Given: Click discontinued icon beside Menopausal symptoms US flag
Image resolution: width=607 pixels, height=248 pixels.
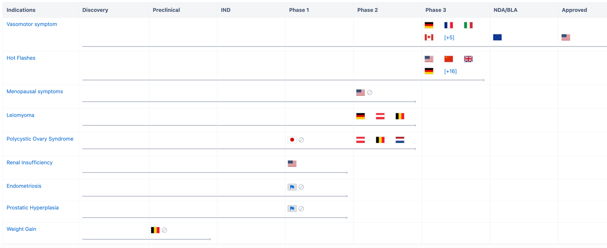Looking at the screenshot, I should (370, 93).
